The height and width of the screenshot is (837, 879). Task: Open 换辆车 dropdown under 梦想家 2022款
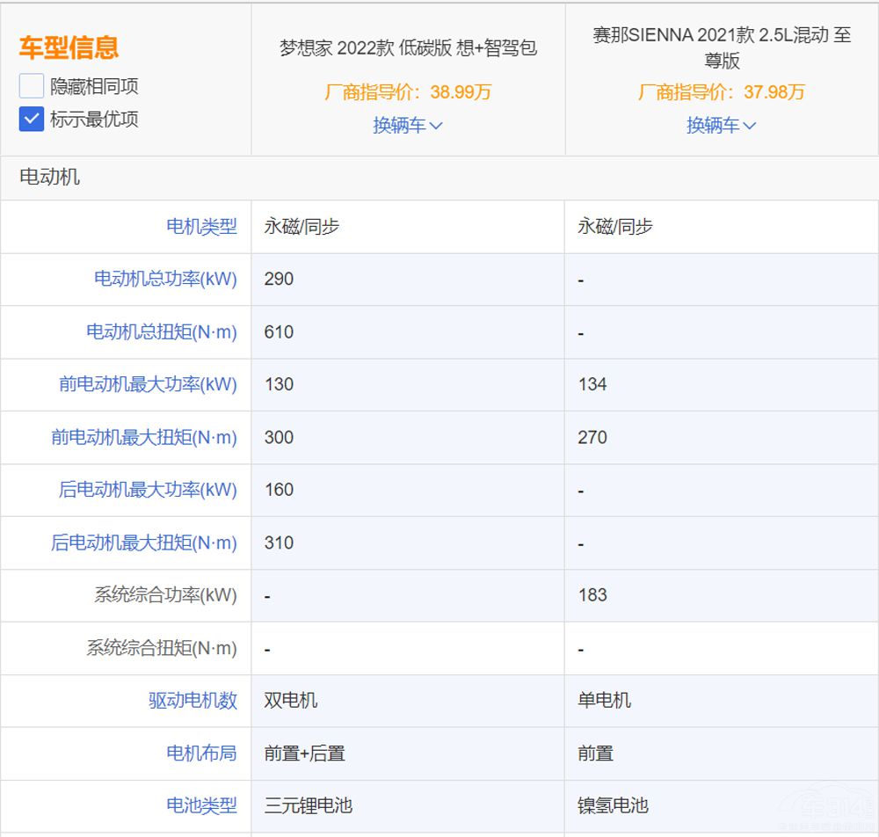pyautogui.click(x=408, y=126)
